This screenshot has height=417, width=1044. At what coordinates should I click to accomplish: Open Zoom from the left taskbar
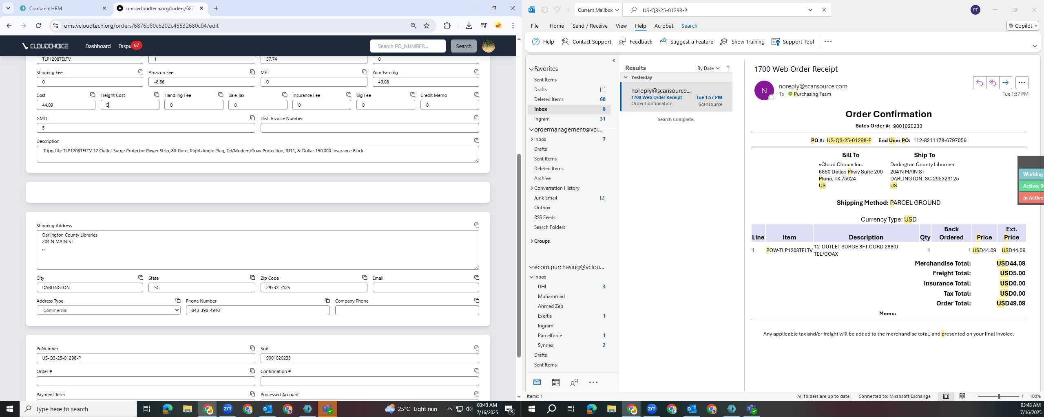tap(228, 409)
